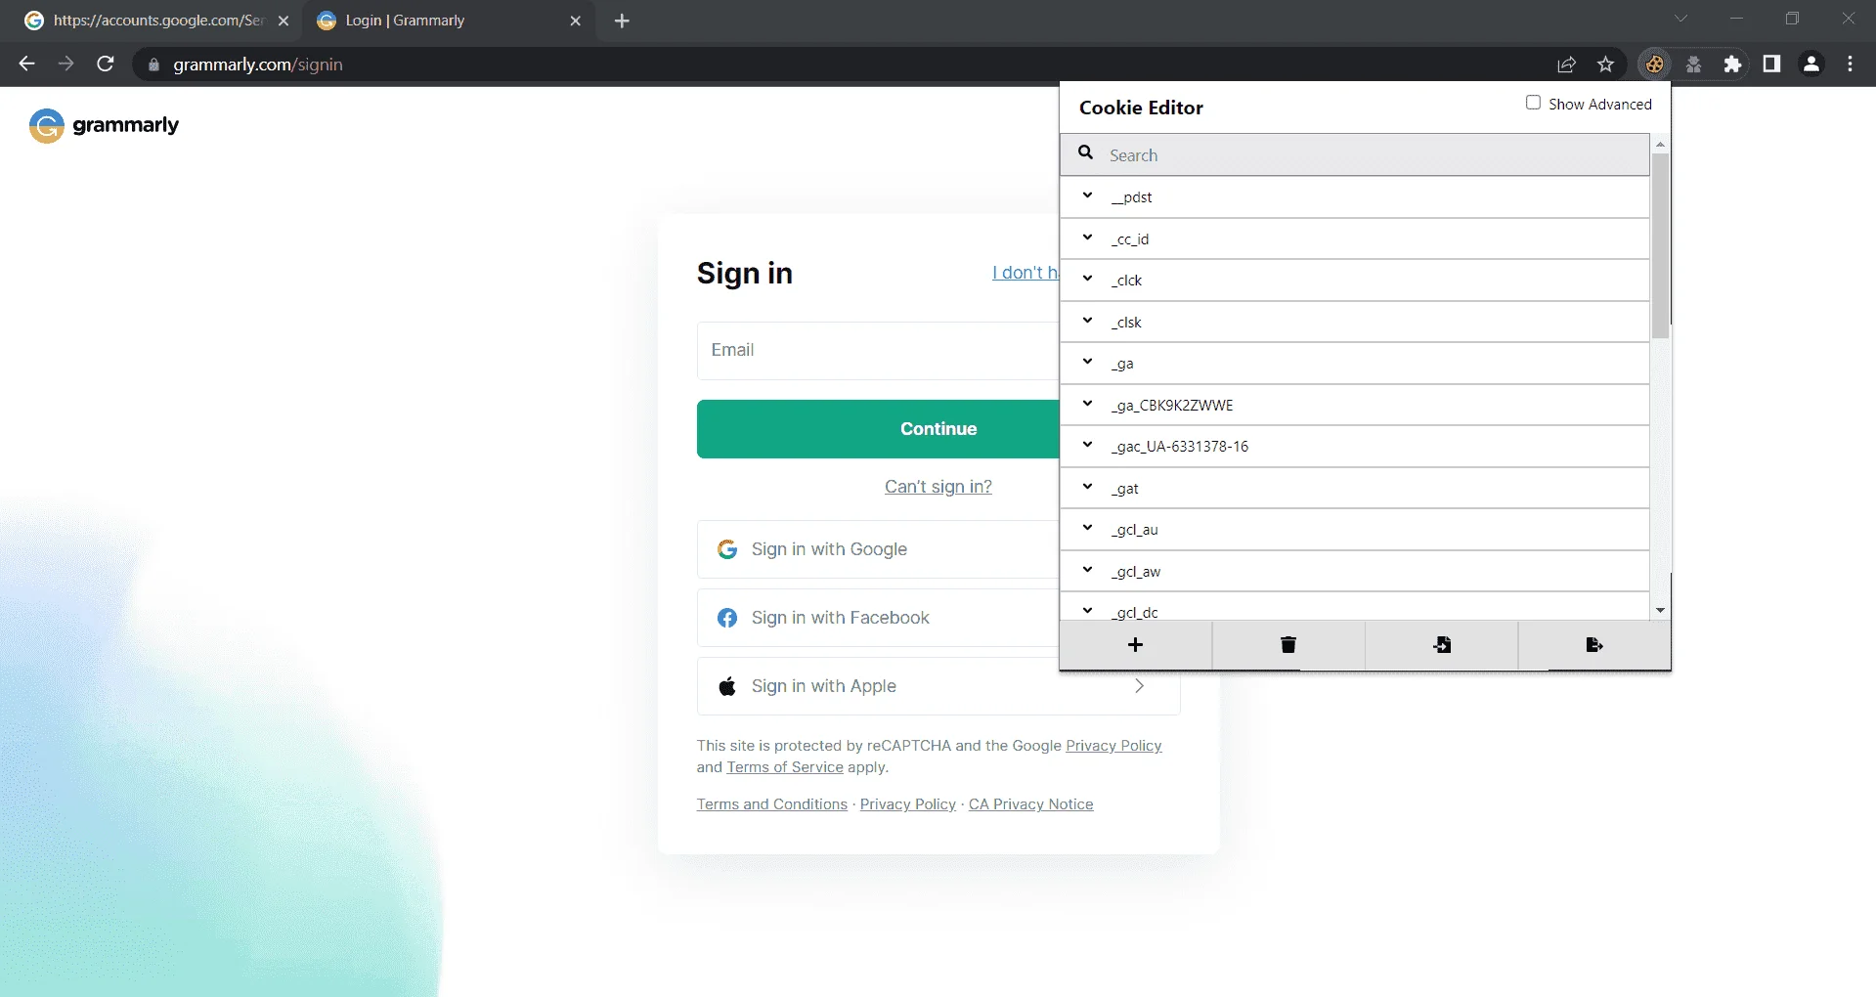
Task: Open a new browser tab
Action: 622,21
